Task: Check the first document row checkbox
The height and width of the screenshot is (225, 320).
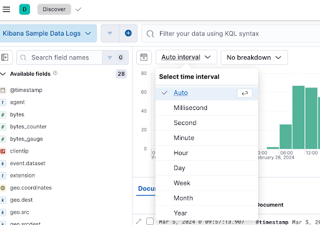Action: (x=150, y=221)
